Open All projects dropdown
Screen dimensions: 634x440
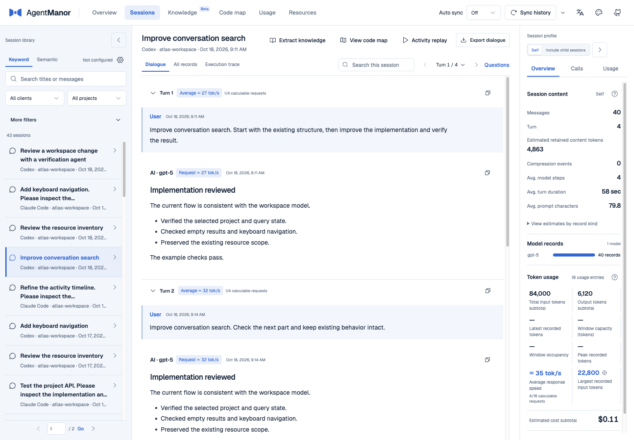pos(97,98)
